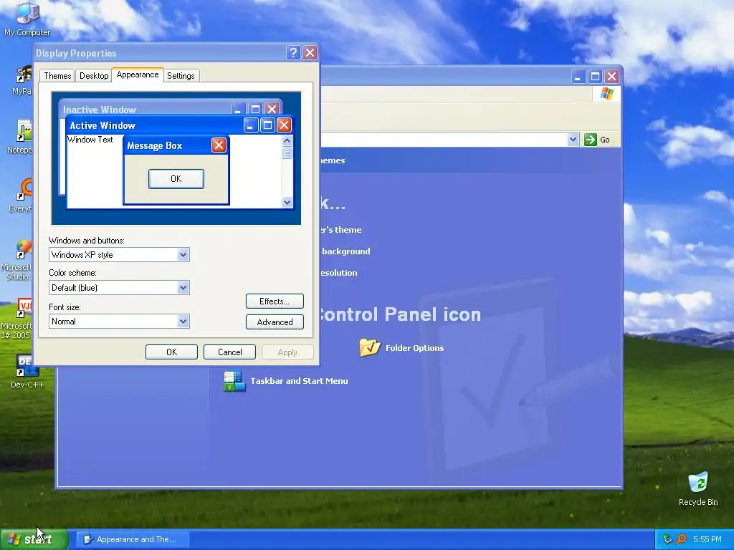734x550 pixels.
Task: Open the Start menu
Action: point(34,539)
